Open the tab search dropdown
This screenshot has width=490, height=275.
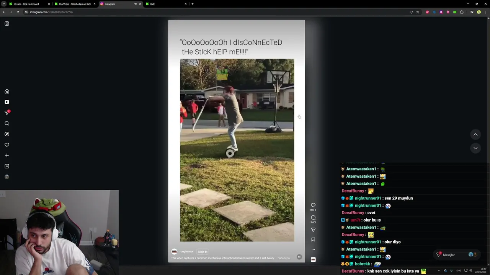pyautogui.click(x=4, y=4)
